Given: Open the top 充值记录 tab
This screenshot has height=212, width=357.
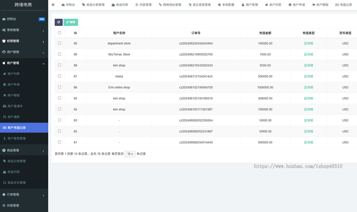Looking at the screenshot, I should click(x=344, y=5).
